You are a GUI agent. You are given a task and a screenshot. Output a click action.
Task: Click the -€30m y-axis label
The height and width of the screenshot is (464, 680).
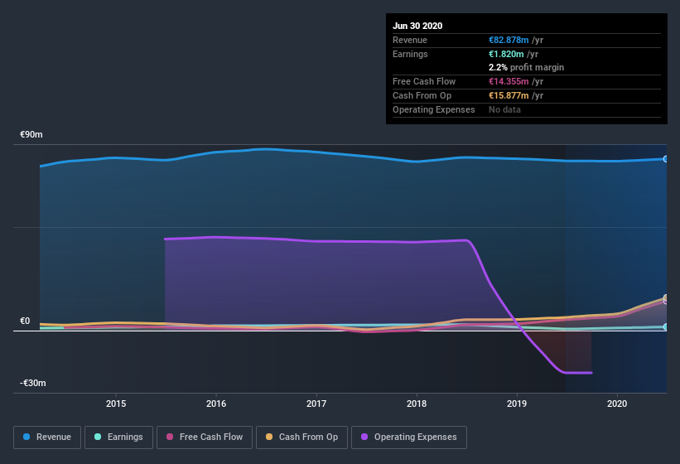point(32,383)
